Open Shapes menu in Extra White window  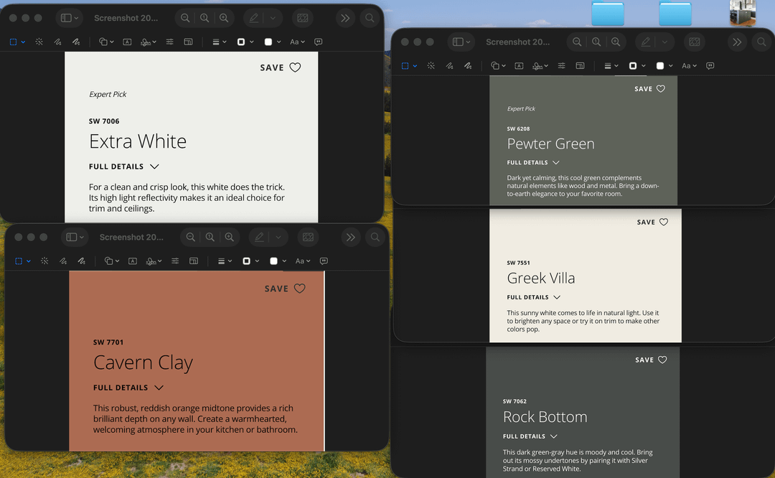pyautogui.click(x=105, y=42)
